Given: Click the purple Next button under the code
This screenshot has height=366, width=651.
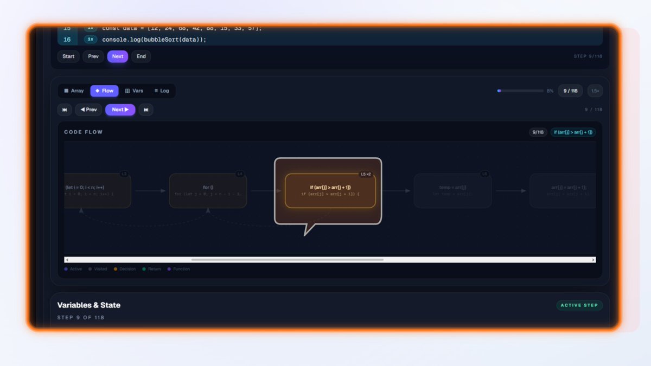Looking at the screenshot, I should [118, 56].
